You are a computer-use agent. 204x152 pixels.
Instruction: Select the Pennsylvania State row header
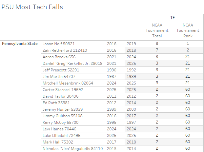[x=20, y=44]
